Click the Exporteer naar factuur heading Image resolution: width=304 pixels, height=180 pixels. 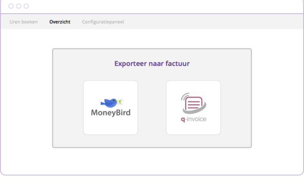(152, 63)
